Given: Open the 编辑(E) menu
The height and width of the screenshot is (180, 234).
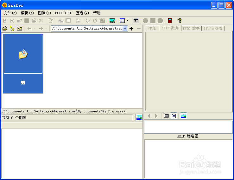Looking at the screenshot, I should (27, 13).
